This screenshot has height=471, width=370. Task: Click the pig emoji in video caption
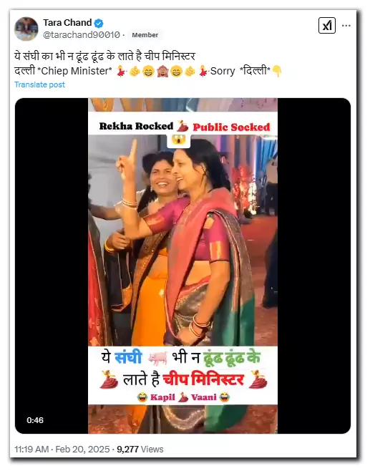(157, 358)
